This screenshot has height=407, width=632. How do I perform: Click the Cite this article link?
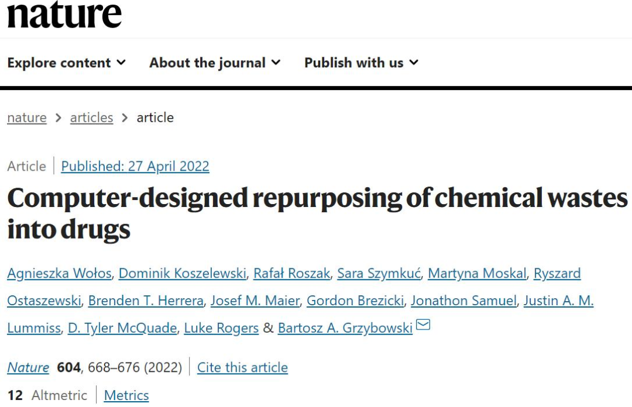[x=243, y=367]
